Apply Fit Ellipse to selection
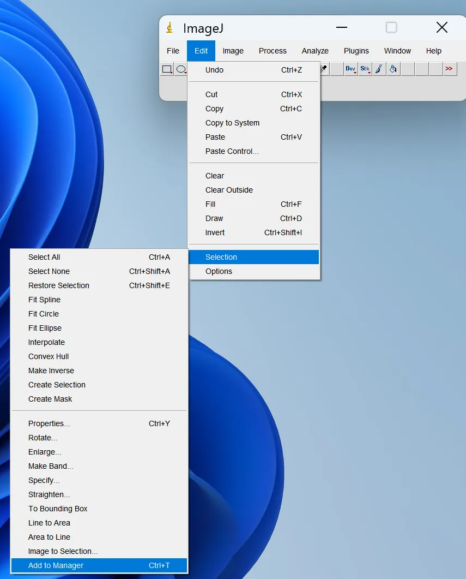466x579 pixels. click(99, 328)
